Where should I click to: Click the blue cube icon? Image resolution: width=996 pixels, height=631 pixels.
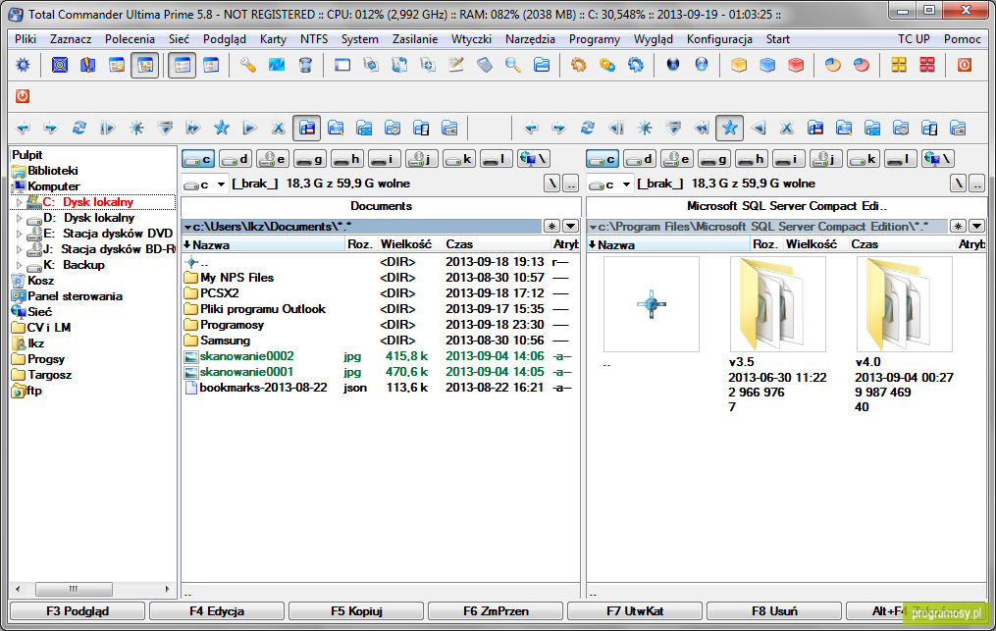[x=767, y=65]
